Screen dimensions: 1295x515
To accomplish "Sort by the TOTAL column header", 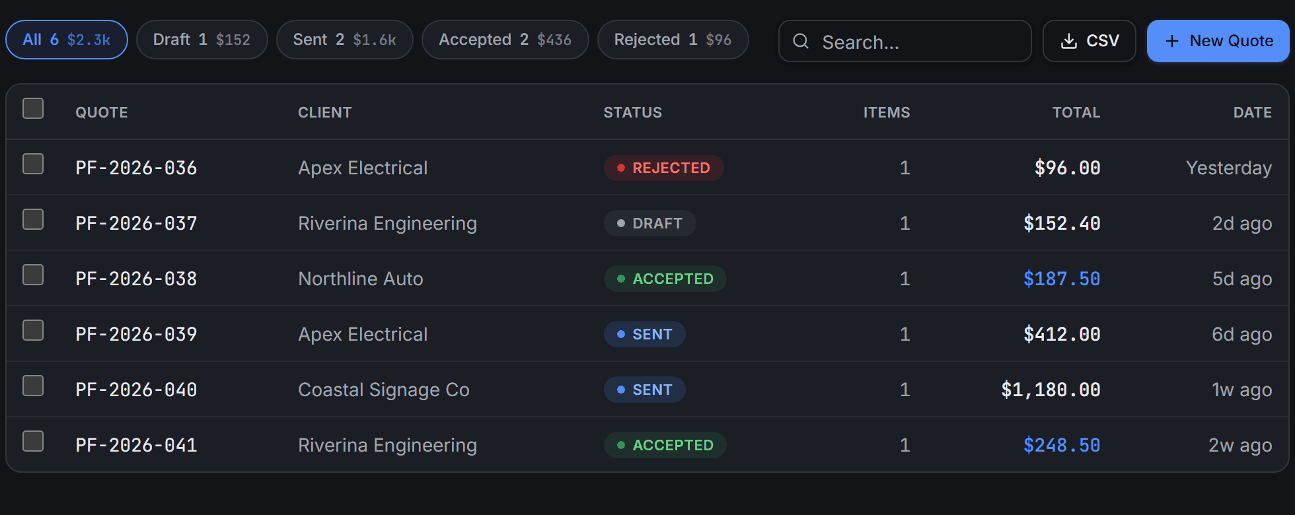I will 1076,112.
